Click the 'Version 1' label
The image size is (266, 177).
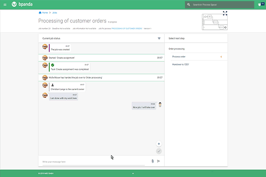pos(148,28)
